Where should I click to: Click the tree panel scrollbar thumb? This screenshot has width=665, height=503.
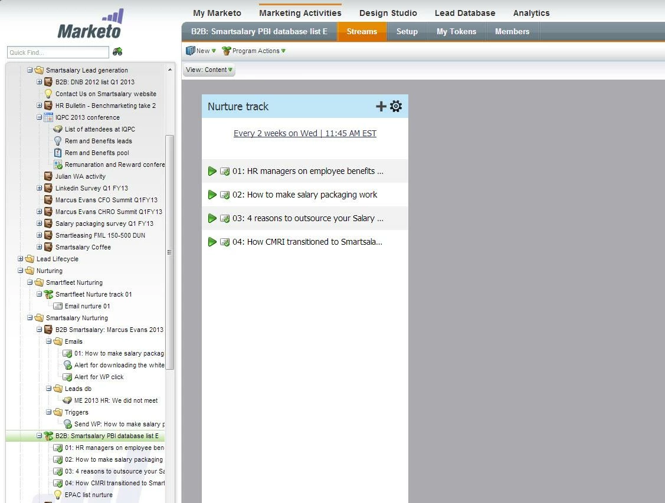pyautogui.click(x=170, y=252)
